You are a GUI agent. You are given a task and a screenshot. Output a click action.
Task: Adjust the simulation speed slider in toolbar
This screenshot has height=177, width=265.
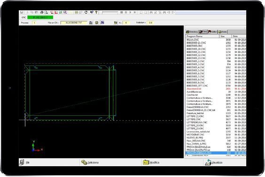(x=110, y=13)
